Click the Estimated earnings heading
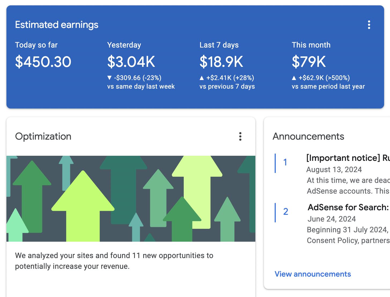This screenshot has width=390, height=297. (57, 25)
